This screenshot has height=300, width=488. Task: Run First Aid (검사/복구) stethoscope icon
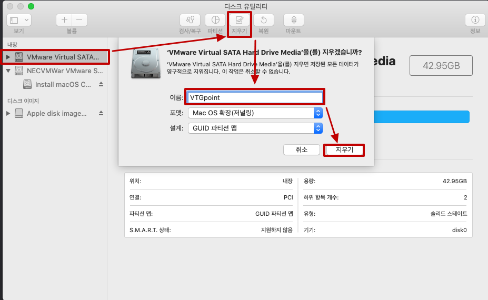tap(190, 20)
